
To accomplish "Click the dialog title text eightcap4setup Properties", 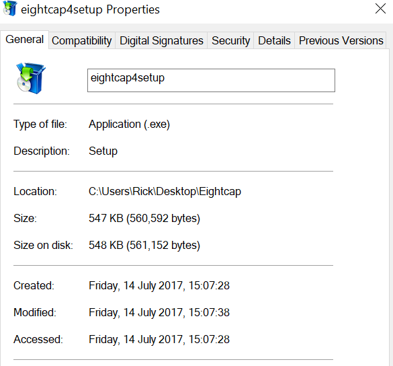I will point(90,10).
